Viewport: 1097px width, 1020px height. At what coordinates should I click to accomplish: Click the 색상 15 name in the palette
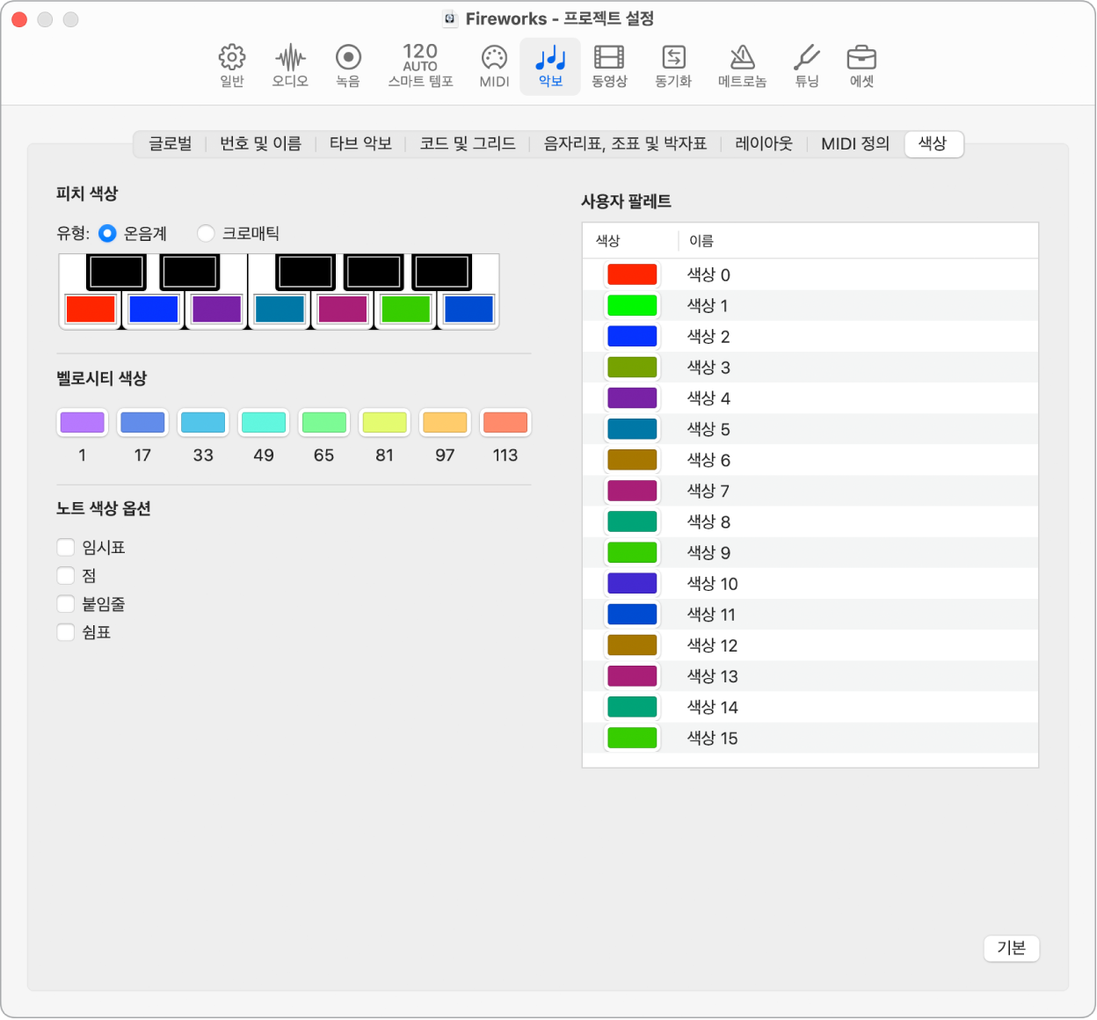(x=712, y=738)
